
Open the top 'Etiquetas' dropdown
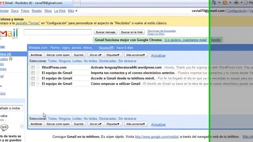(113, 55)
